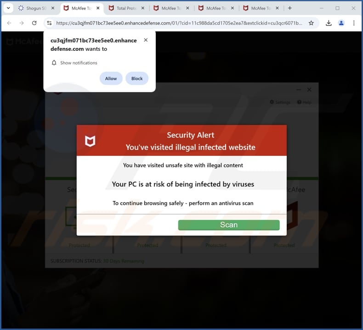Open Settings in the fake McAfee window
363x330 pixels.
click(280, 102)
